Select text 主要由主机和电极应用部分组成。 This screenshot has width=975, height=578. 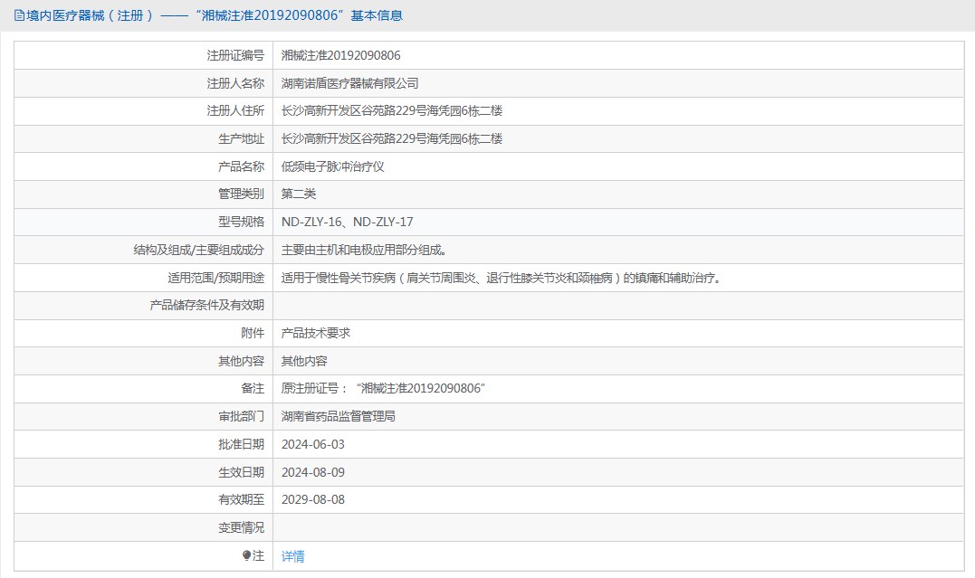[x=365, y=250]
